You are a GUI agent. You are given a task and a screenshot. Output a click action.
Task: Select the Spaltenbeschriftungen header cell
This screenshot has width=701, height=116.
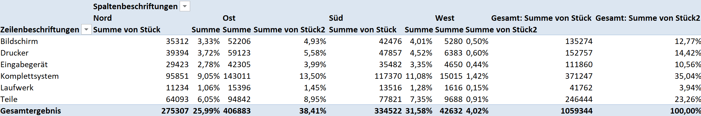[x=135, y=6]
